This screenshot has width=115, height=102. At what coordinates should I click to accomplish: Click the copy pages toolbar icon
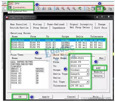pos(88,9)
